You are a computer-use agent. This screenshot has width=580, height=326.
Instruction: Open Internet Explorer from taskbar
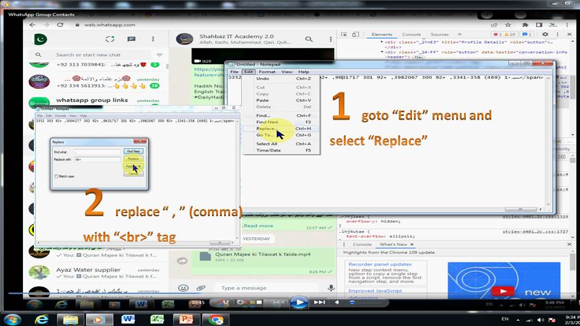(x=42, y=319)
